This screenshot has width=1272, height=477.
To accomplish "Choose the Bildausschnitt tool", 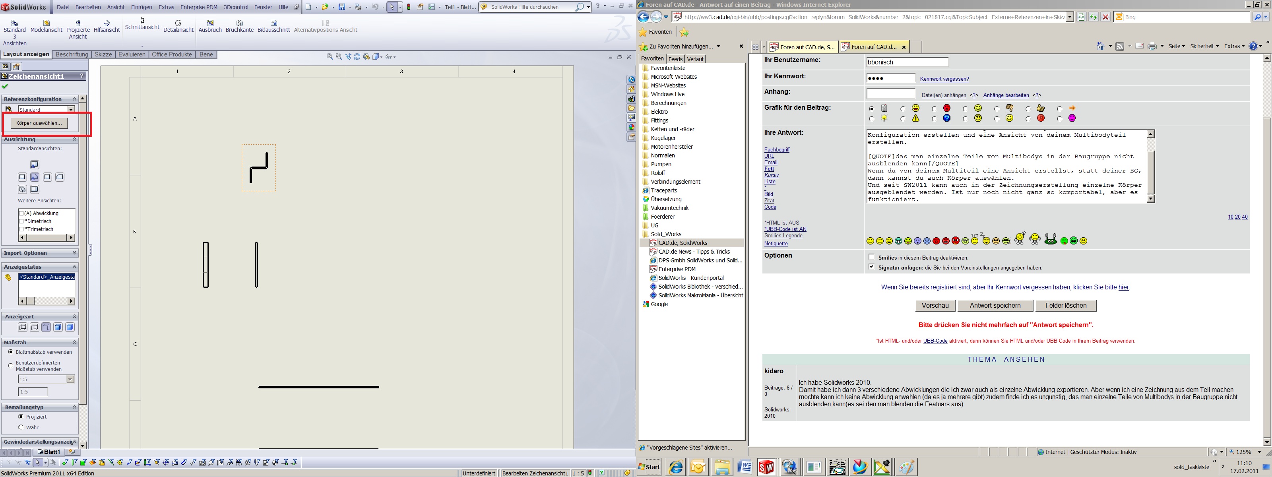I will [x=273, y=23].
